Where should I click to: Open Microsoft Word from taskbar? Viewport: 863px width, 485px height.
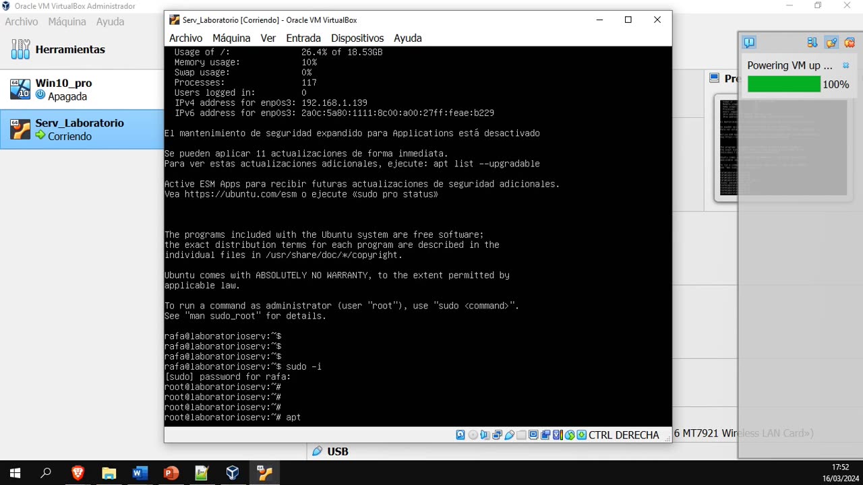140,473
